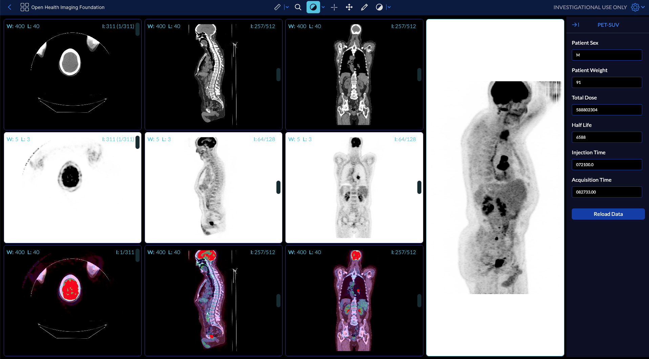Choose the Pan move tool

pos(349,7)
